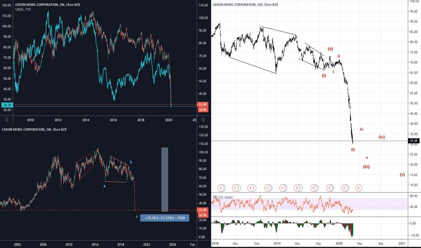Select the blue wave label b

131,162
